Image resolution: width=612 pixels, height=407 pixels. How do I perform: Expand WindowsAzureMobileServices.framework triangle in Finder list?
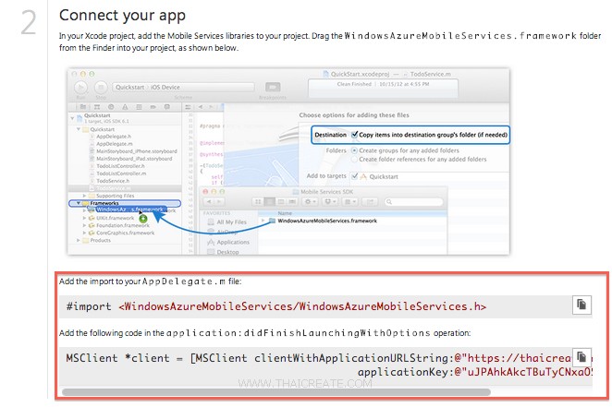click(x=263, y=221)
